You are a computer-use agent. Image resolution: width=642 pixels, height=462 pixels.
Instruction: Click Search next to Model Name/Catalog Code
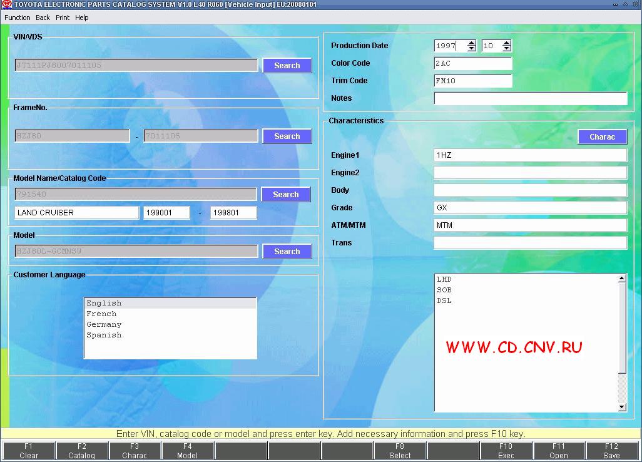pyautogui.click(x=286, y=195)
